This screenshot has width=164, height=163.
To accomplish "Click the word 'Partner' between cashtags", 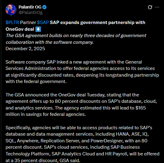I will pyautogui.click(x=28, y=23).
